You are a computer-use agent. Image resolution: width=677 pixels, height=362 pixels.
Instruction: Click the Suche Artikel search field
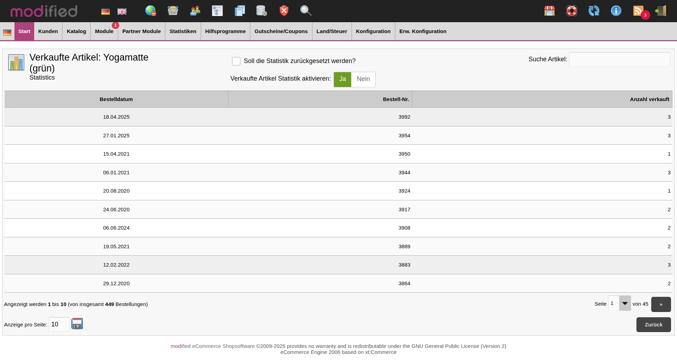620,60
